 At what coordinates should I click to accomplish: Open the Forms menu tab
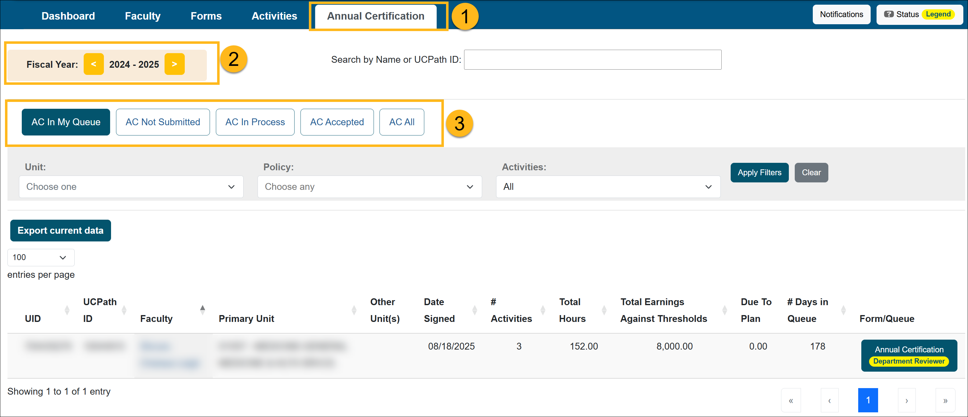click(x=206, y=16)
